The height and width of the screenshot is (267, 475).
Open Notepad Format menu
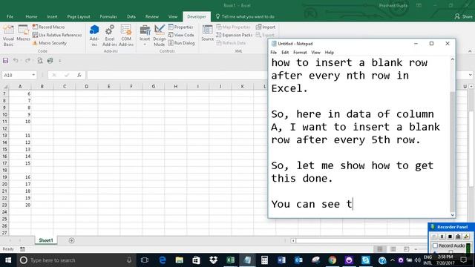click(300, 53)
